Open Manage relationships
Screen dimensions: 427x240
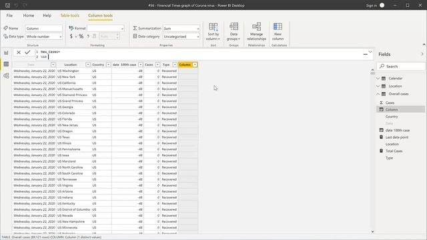(x=256, y=31)
